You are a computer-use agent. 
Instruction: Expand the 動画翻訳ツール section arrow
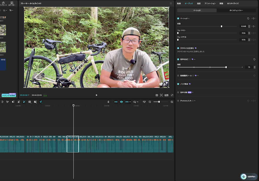tap(198, 76)
